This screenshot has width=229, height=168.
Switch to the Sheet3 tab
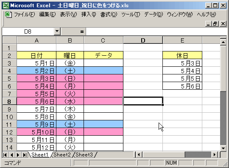click(84, 155)
